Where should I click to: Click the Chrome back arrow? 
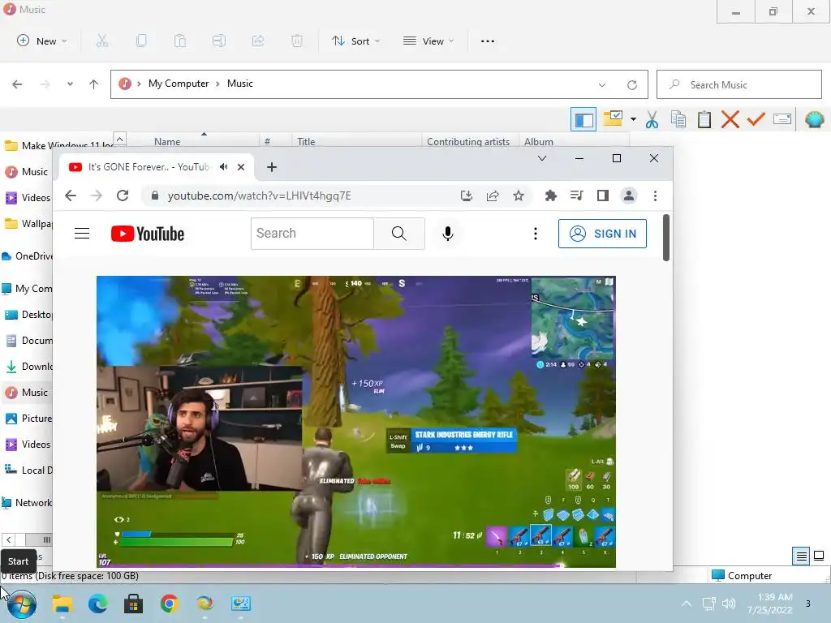[x=71, y=195]
